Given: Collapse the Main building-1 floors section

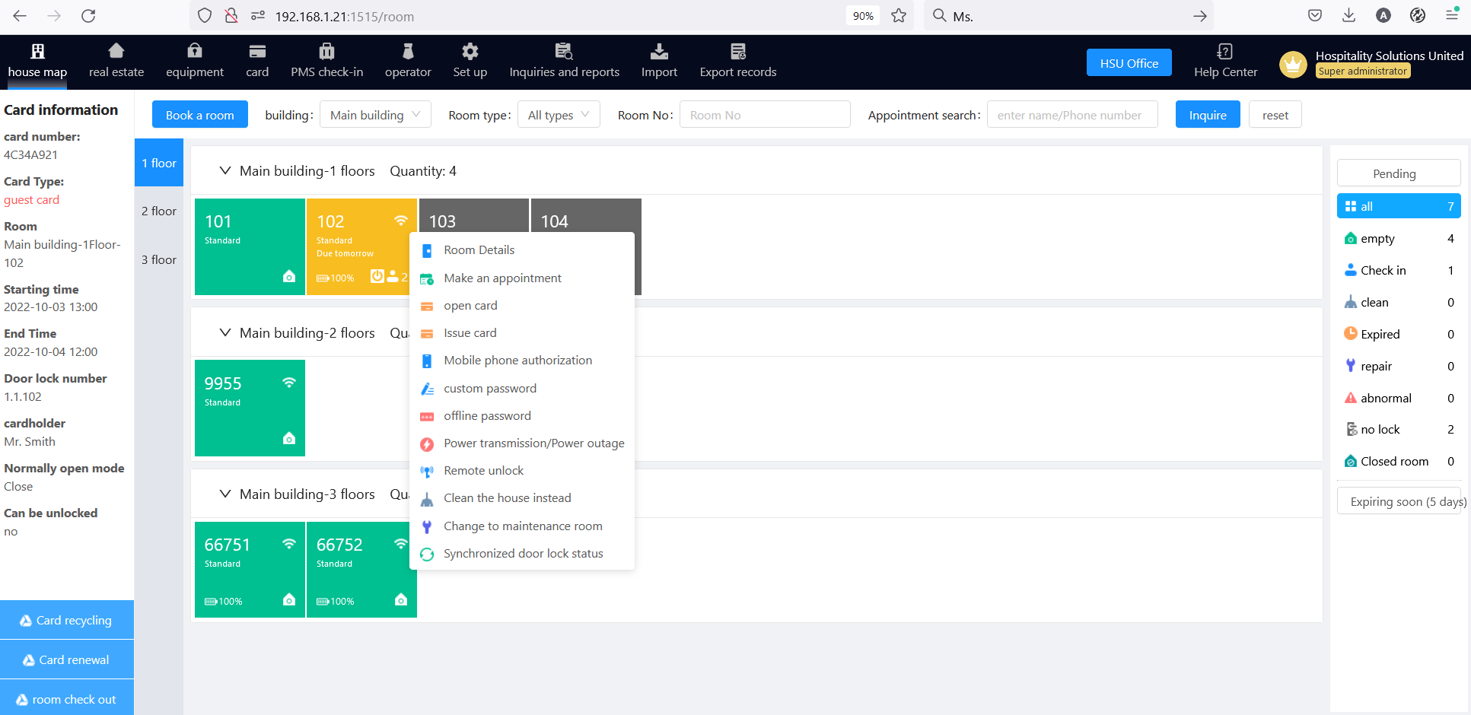Looking at the screenshot, I should point(225,170).
